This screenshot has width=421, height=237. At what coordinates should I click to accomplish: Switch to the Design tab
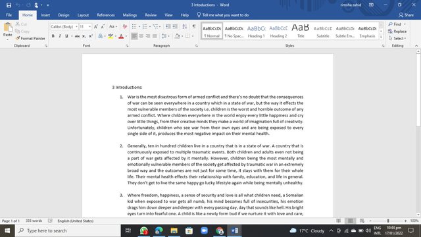click(x=64, y=15)
